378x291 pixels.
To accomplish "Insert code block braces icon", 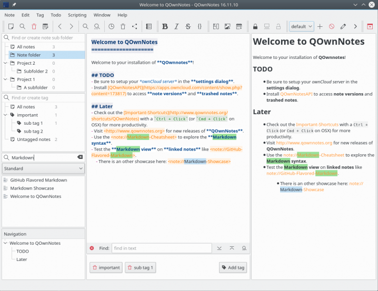I will 200,26.
